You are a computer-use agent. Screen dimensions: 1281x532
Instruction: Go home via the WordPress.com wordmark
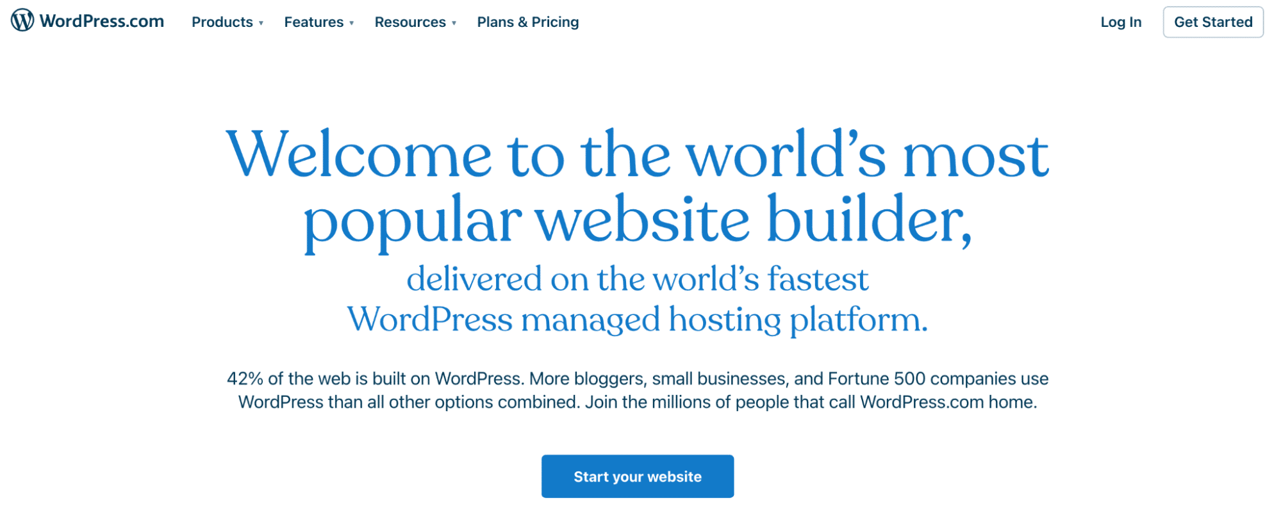point(102,21)
